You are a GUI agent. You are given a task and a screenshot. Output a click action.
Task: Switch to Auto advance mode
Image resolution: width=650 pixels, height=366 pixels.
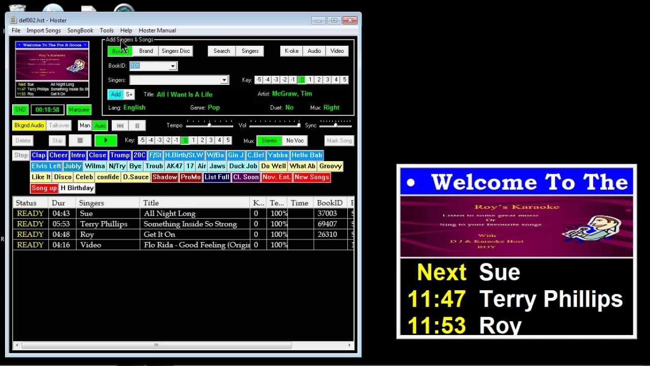[100, 126]
